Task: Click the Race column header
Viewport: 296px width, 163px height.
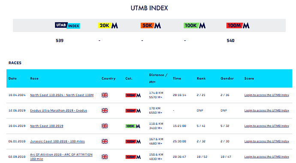Action: 34,78
